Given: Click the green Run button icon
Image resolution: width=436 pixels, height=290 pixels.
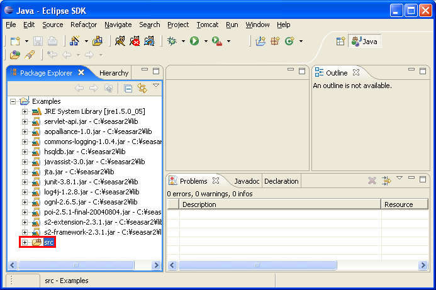Looking at the screenshot, I should tap(194, 41).
